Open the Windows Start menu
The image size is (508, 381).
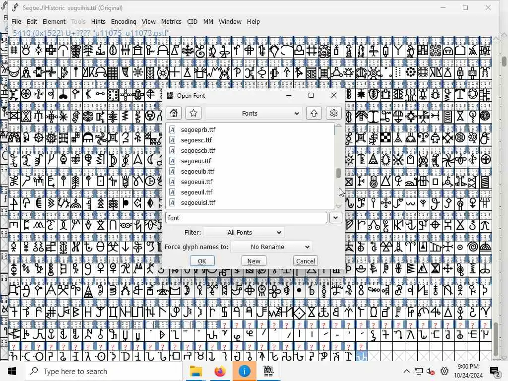[x=12, y=371]
